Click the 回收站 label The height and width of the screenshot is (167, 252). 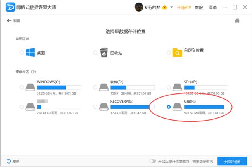coord(116,53)
